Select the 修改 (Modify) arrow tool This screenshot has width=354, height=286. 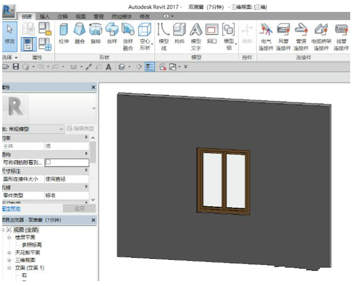(x=9, y=36)
